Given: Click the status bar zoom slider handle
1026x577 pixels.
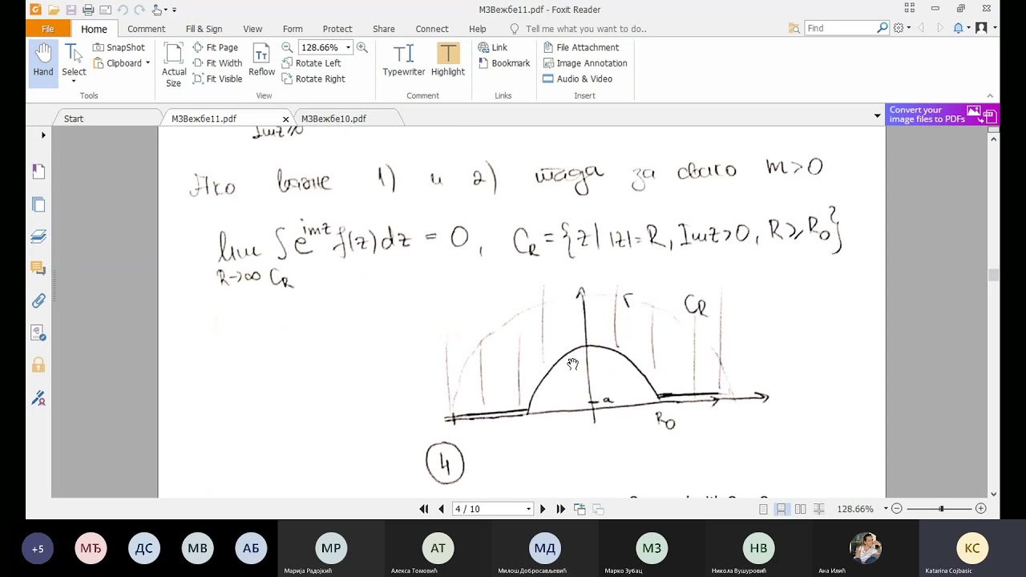Looking at the screenshot, I should pyautogui.click(x=942, y=509).
